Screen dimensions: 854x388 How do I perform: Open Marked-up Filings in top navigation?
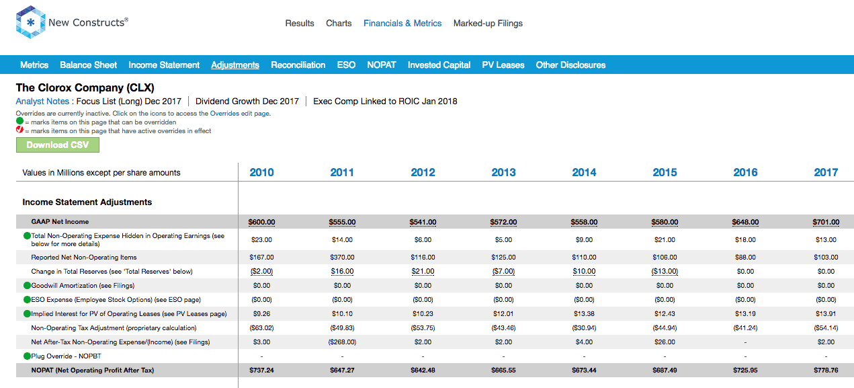[x=488, y=23]
